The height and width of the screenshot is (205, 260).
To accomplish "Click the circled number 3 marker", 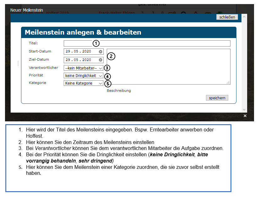I will click(x=107, y=68).
